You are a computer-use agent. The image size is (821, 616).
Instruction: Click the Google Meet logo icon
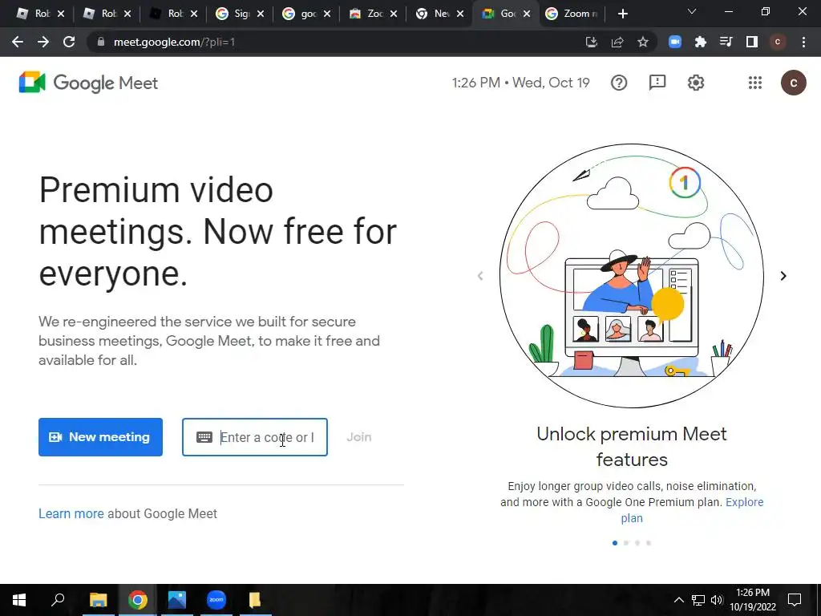coord(32,83)
